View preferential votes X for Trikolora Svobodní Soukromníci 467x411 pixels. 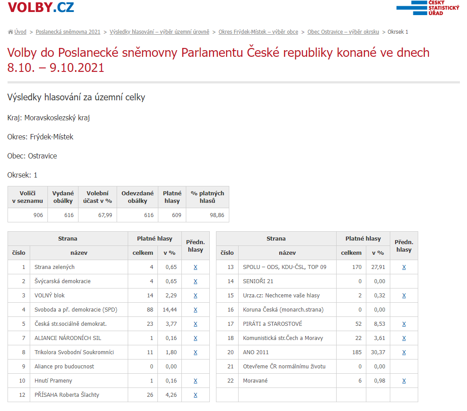[x=195, y=352]
